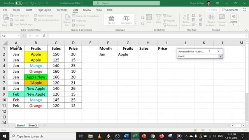Click cell containing '1Apple'

point(36,83)
